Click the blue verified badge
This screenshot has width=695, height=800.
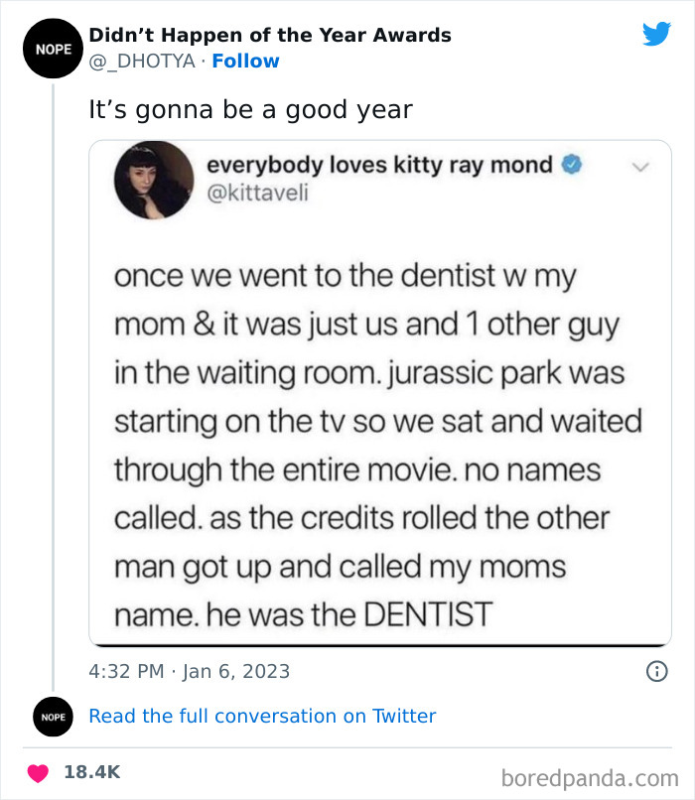(x=571, y=166)
